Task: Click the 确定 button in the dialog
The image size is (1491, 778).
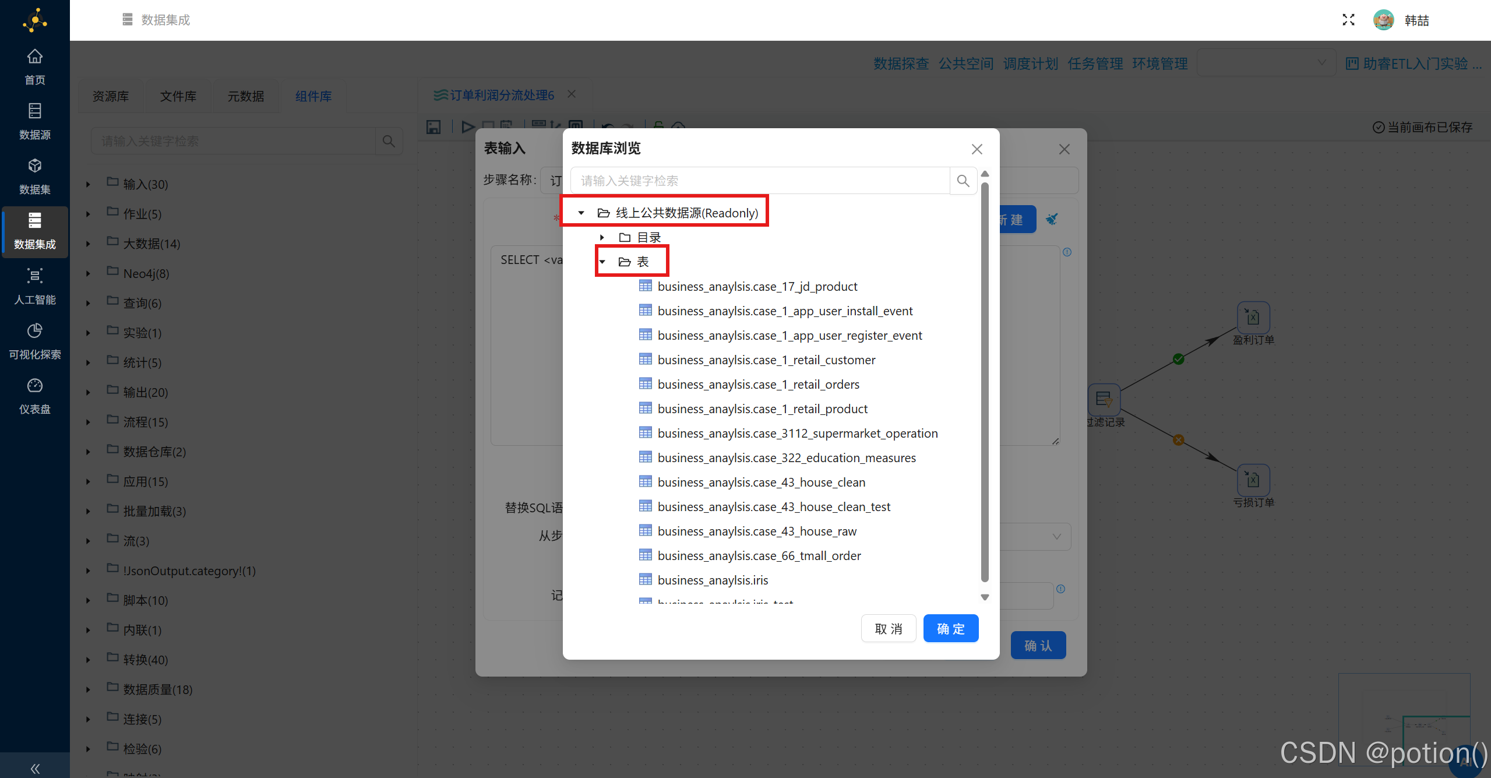Action: [x=950, y=629]
